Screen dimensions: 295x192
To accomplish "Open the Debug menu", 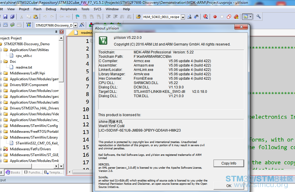I will point(51,9).
